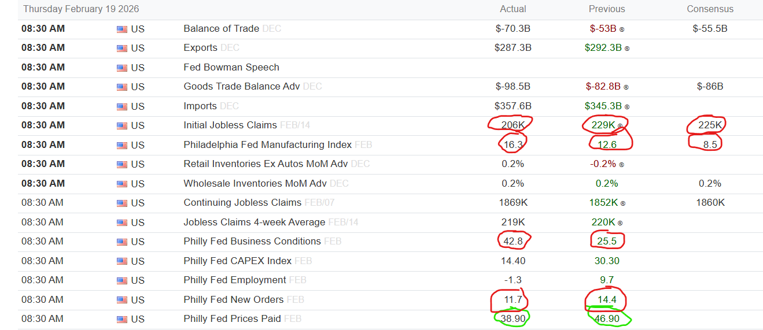This screenshot has height=330, width=763.
Task: Open Continuing Jobless Claims details
Action: pos(242,203)
